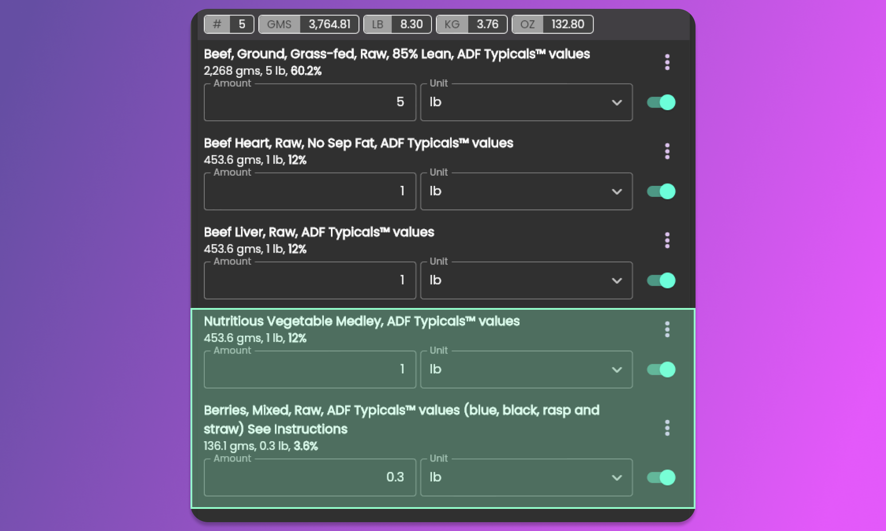Click Berries amount field showing 0.3
This screenshot has width=886, height=531.
click(x=310, y=477)
